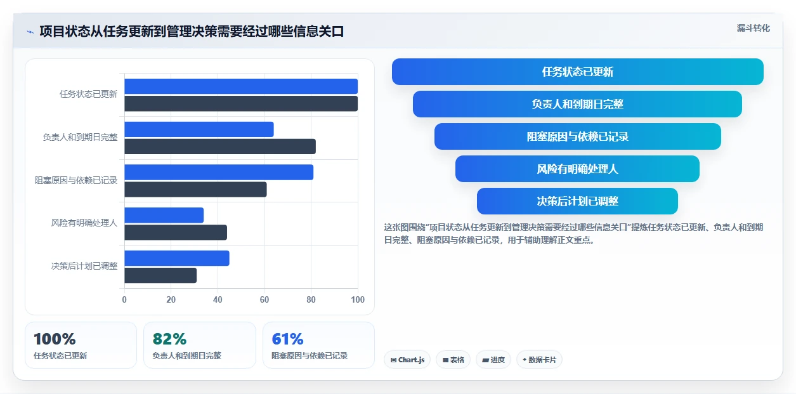The width and height of the screenshot is (796, 394).
Task: Click the 数据卡片 star icon
Action: pos(525,360)
